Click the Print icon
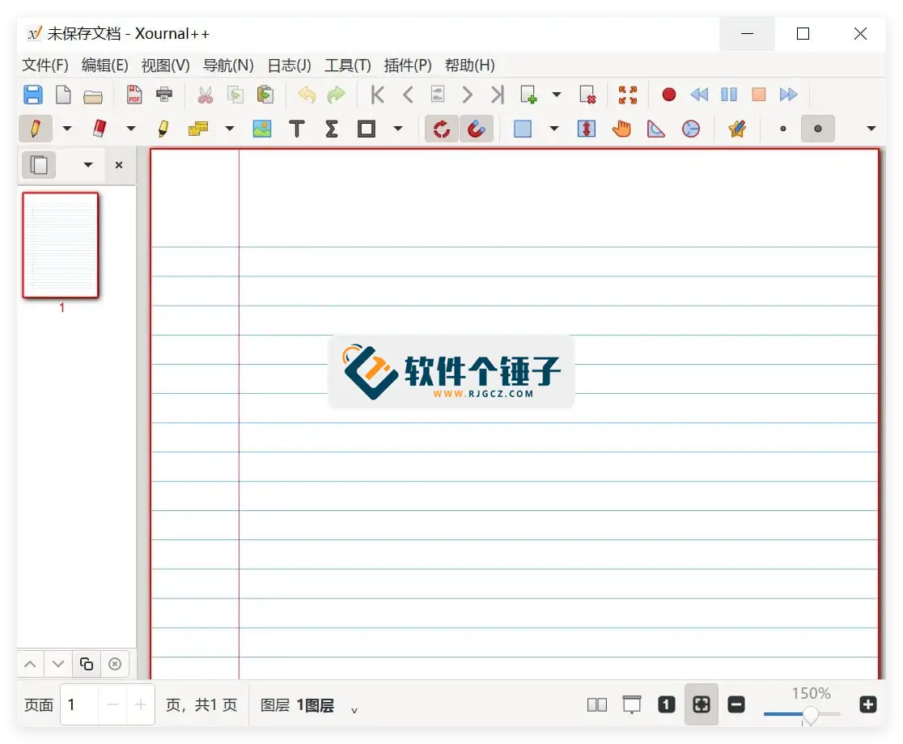 164,95
